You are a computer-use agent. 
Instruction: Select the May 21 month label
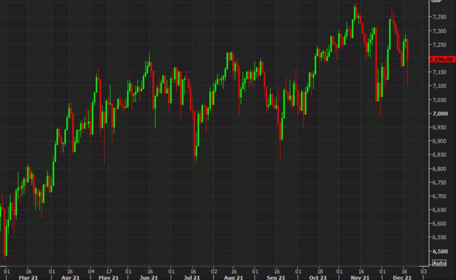[x=108, y=277]
